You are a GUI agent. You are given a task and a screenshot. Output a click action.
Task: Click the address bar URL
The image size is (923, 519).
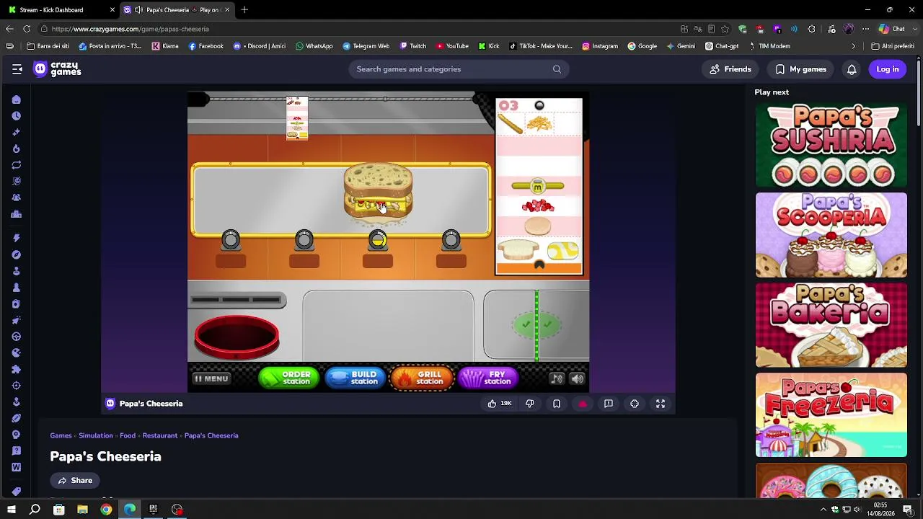point(131,29)
